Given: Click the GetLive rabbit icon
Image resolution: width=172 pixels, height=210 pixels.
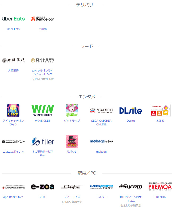Looking at the screenshot, I should pos(72,110).
